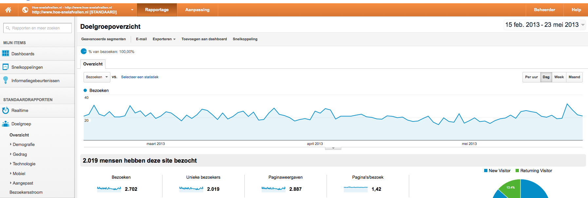Viewport: 588px width, 198px height.
Task: Switch to the Rapportage tab
Action: click(157, 10)
